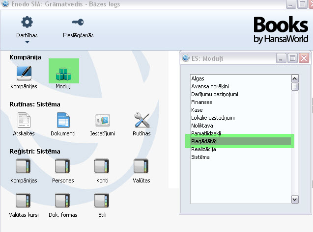This screenshot has width=313, height=232.
Task: Open the Kompānijas register under Reģistri
Action: coord(23,166)
